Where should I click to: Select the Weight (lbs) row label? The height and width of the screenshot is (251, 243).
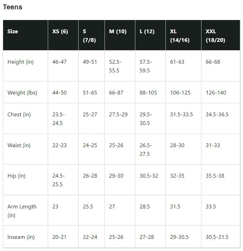click(x=22, y=93)
